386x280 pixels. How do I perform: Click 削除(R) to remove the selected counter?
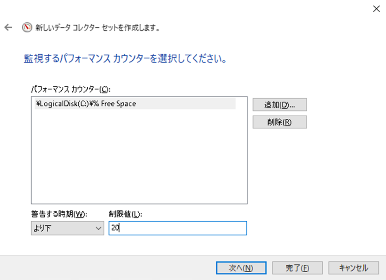280,122
